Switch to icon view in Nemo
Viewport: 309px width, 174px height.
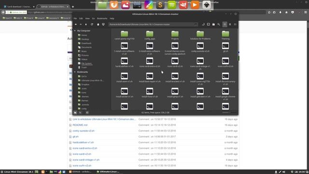[x=225, y=25]
